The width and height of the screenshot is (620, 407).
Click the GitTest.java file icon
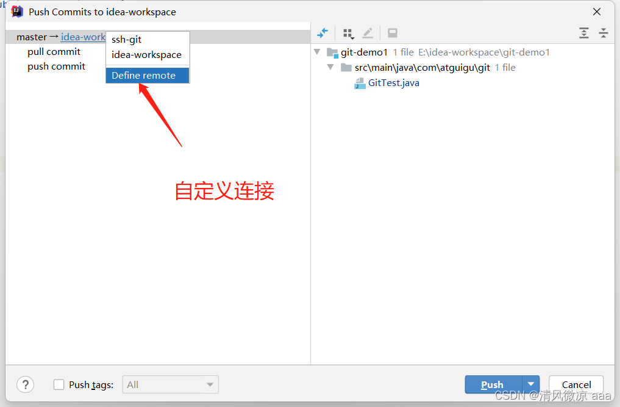tap(360, 83)
